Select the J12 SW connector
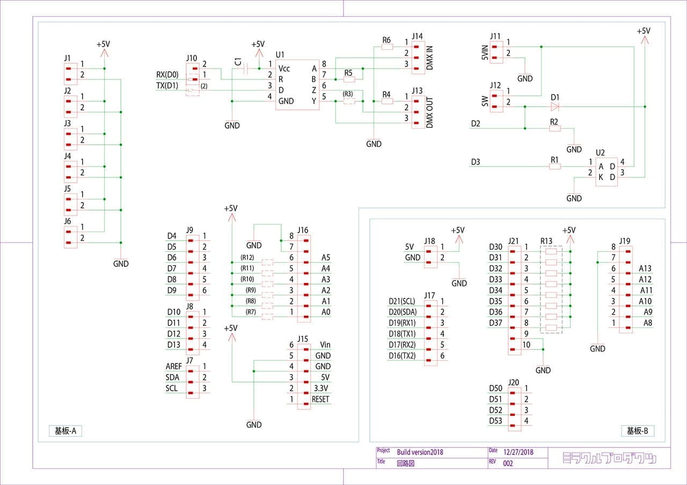The image size is (687, 485). coord(497,101)
